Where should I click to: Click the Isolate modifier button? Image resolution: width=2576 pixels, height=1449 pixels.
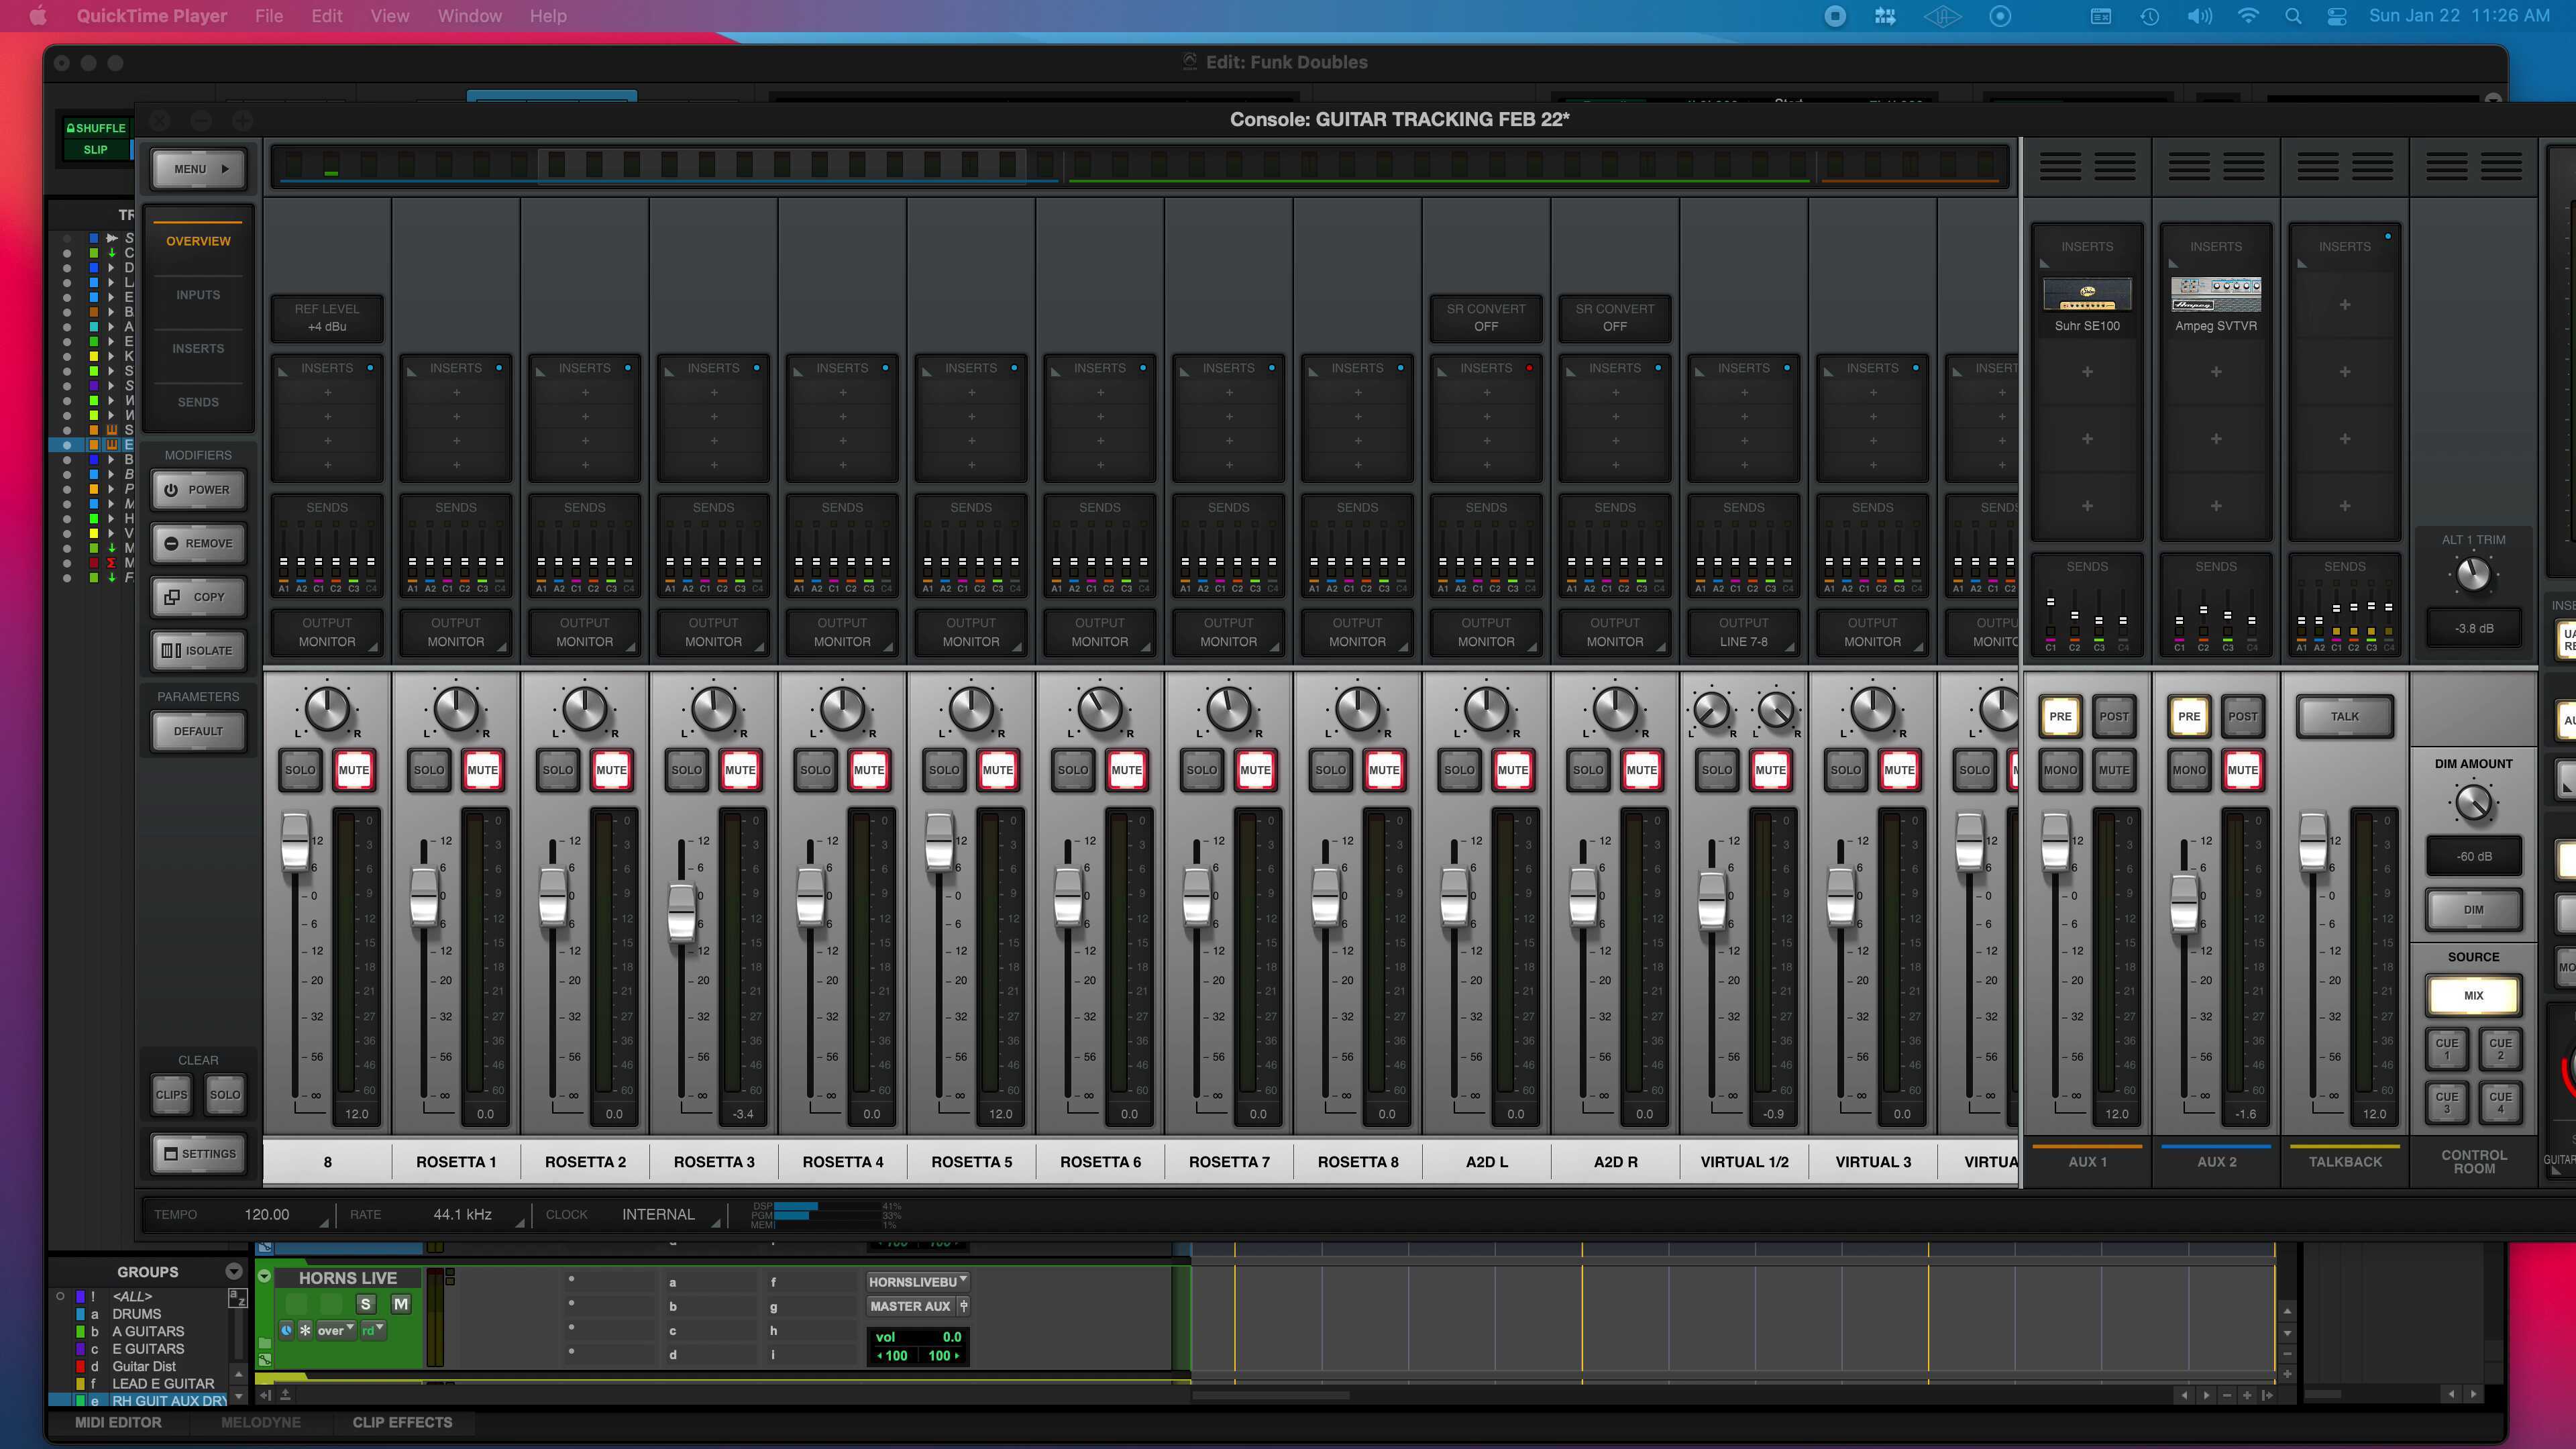(198, 651)
